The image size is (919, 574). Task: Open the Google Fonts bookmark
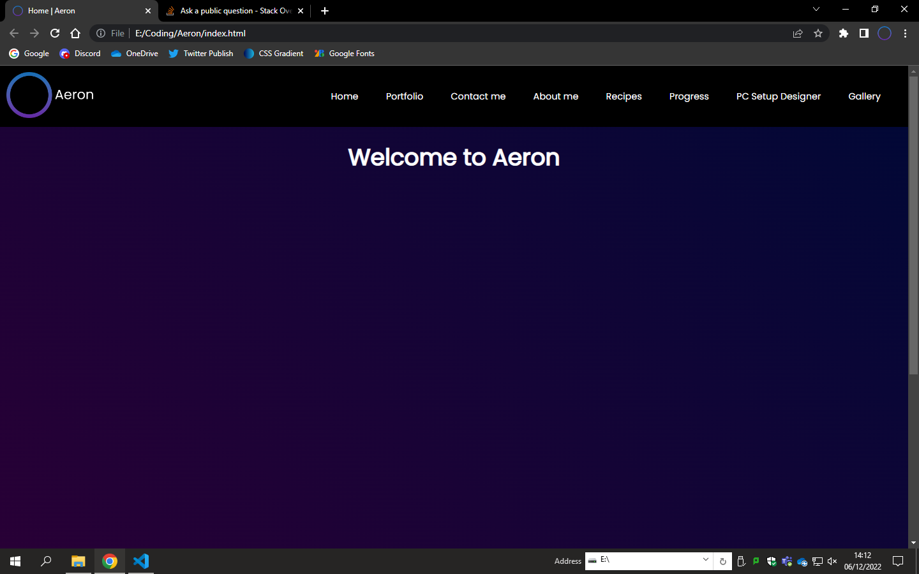tap(344, 54)
